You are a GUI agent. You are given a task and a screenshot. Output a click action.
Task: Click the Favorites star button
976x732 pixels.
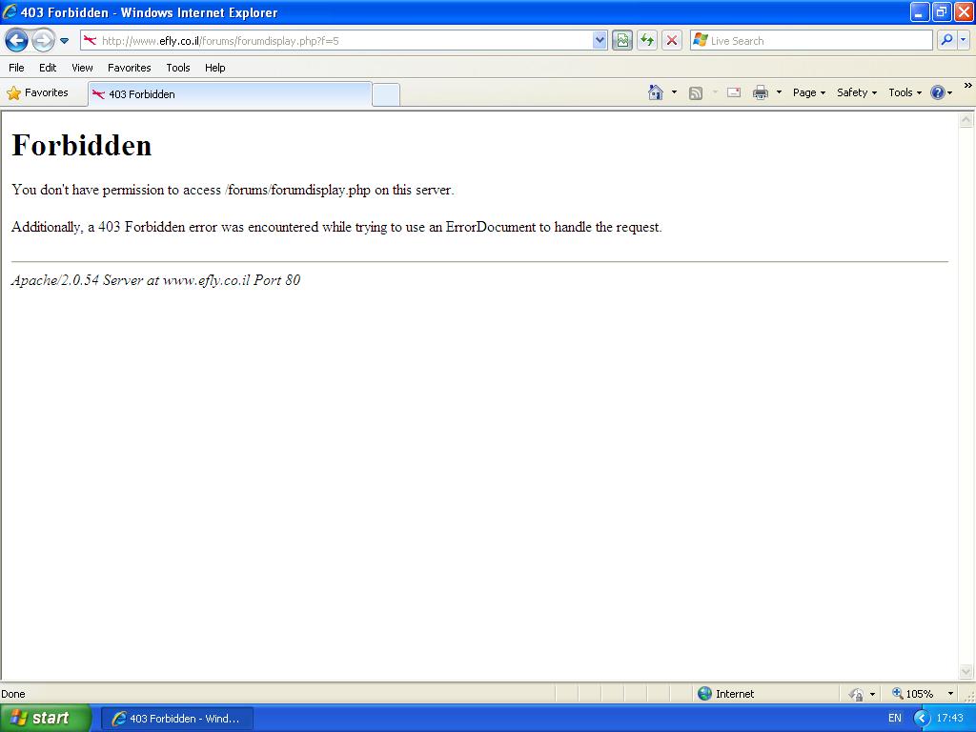(x=38, y=92)
